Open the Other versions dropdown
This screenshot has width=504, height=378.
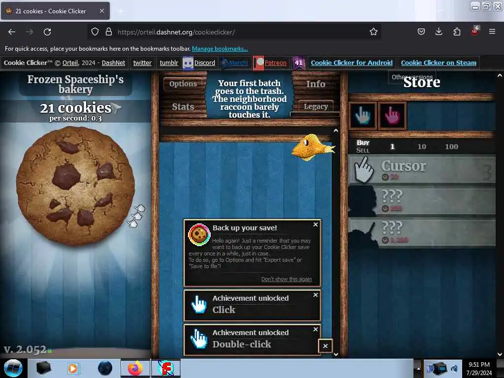click(x=412, y=77)
